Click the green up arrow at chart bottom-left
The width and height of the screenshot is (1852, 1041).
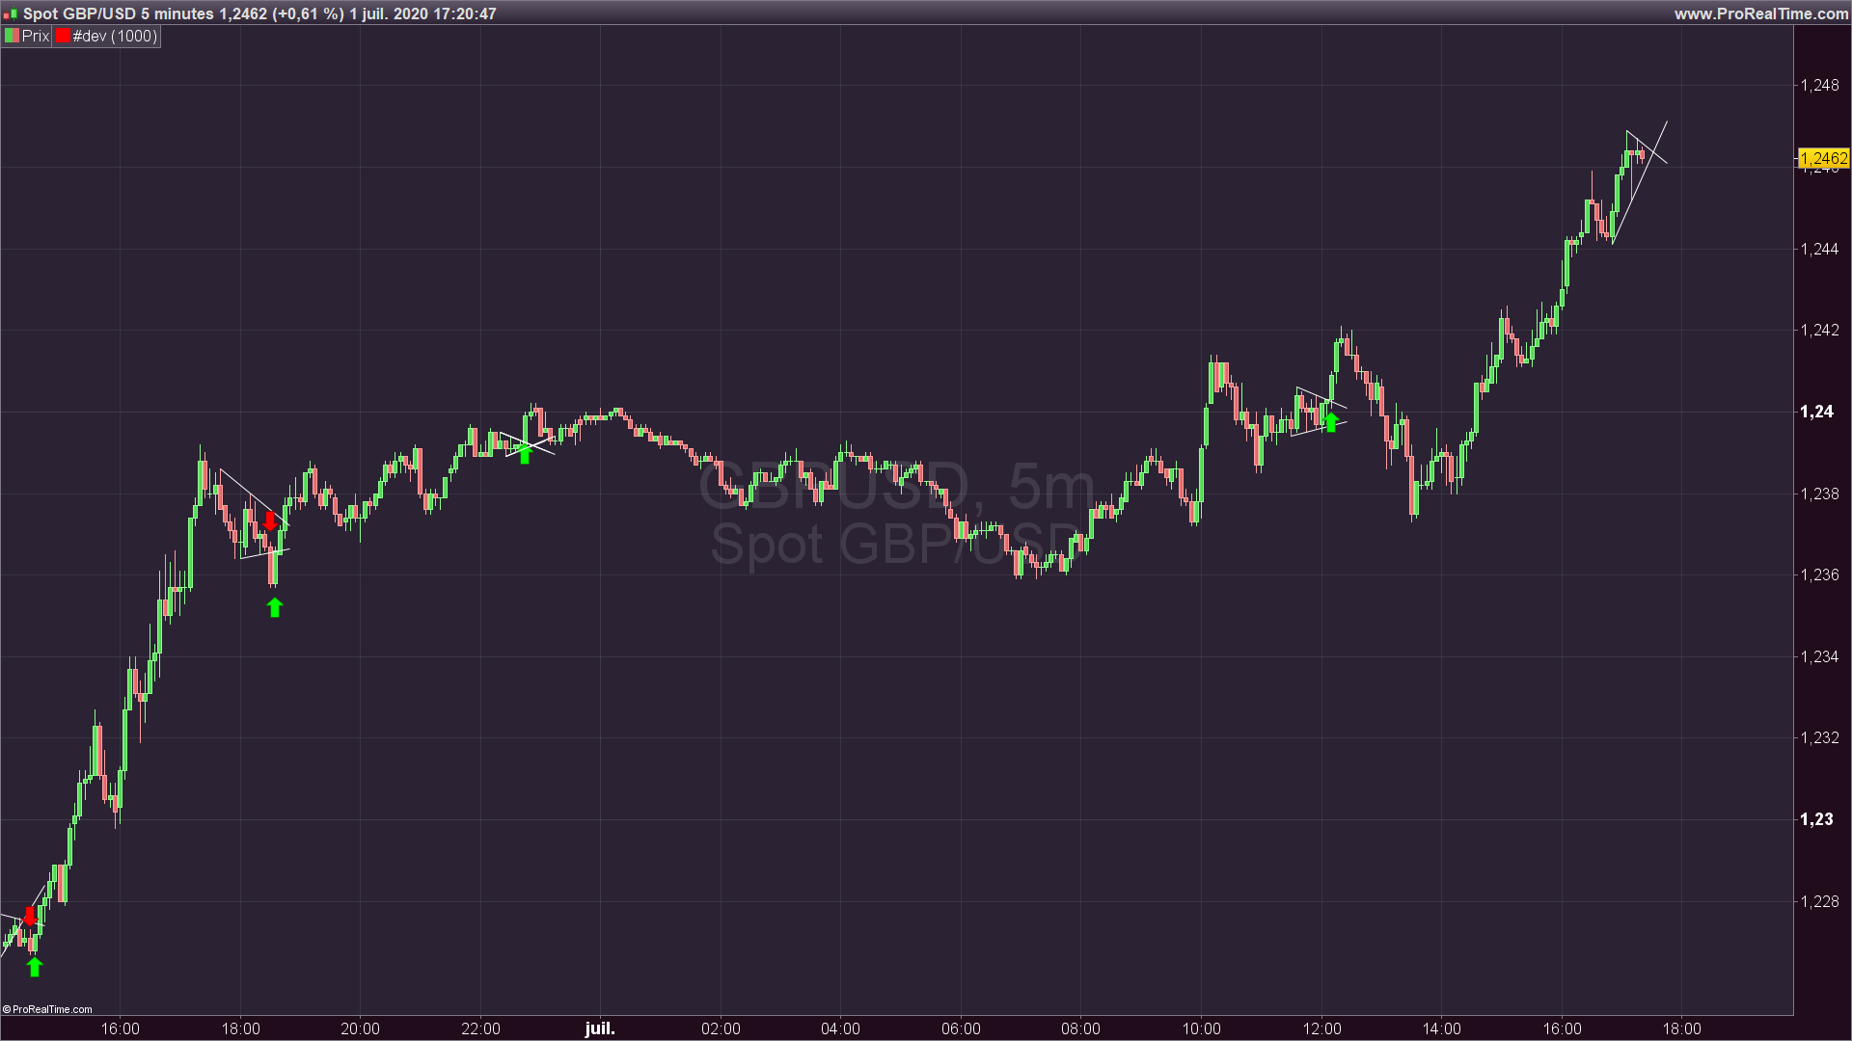click(x=35, y=967)
